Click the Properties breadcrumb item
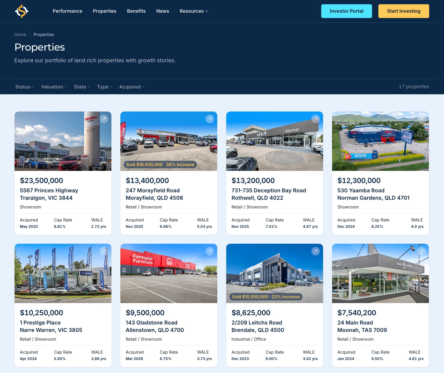The height and width of the screenshot is (373, 444). tap(44, 34)
